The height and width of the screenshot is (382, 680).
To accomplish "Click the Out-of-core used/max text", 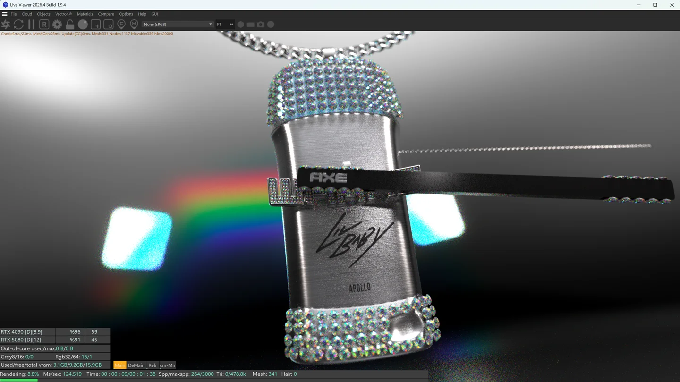I will 37,348.
